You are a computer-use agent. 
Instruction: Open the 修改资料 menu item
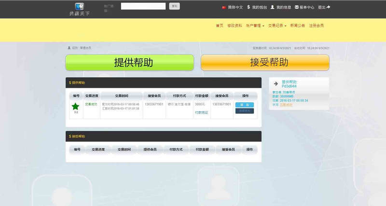(x=234, y=26)
